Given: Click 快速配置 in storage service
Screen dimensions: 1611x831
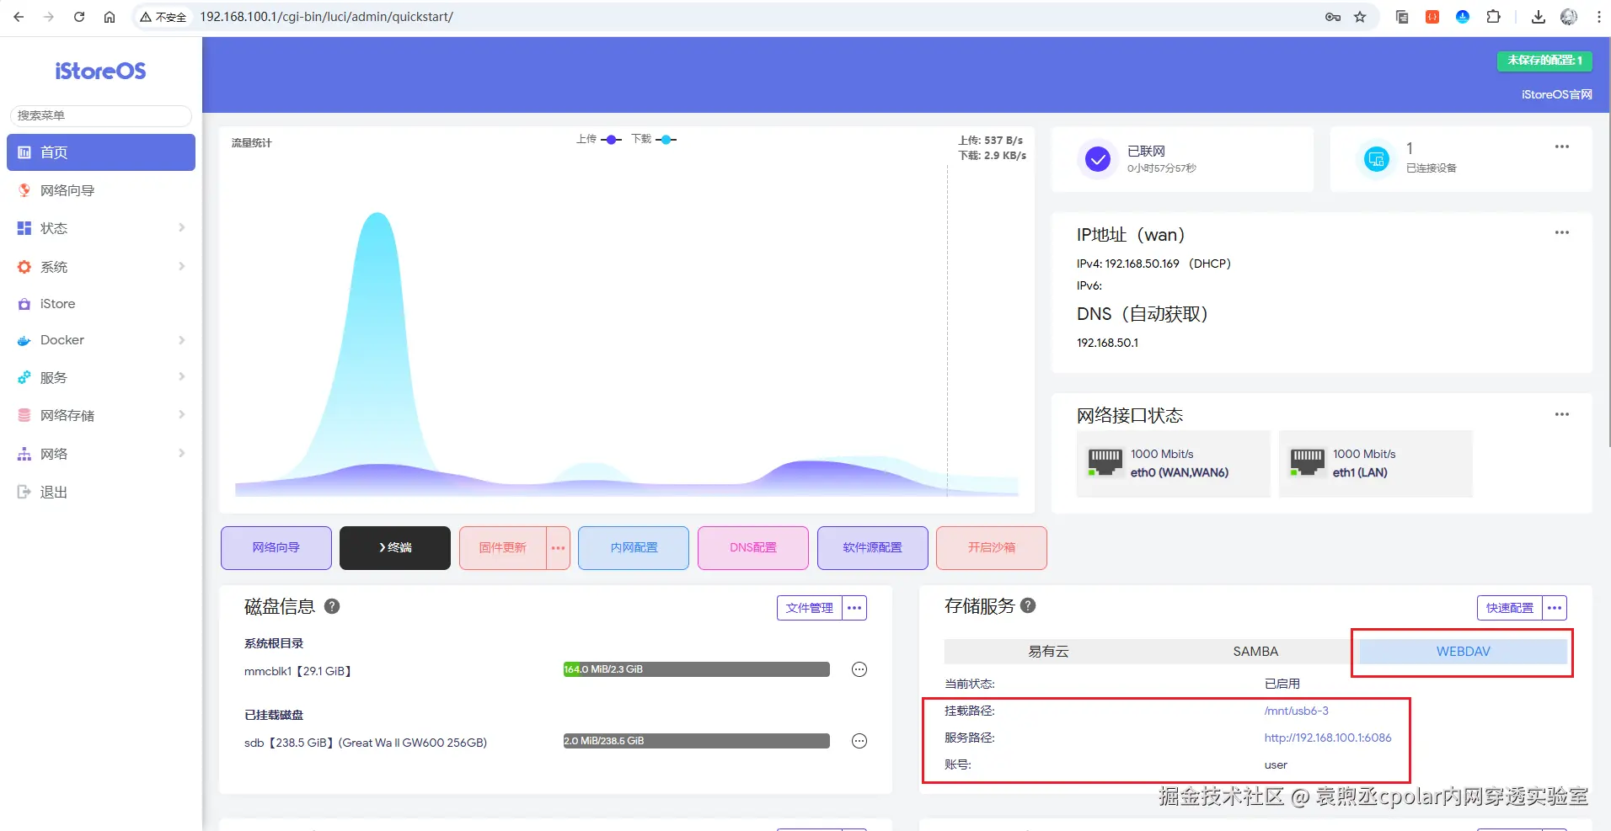Looking at the screenshot, I should pyautogui.click(x=1510, y=608).
